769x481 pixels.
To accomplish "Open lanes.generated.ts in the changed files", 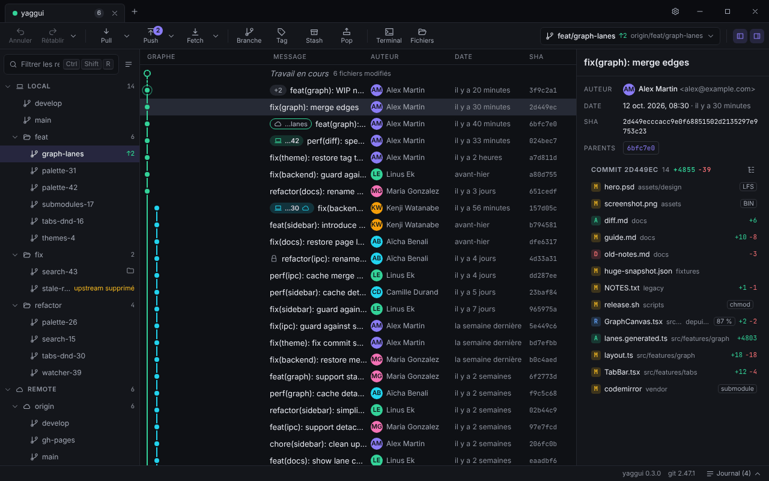I will point(674,338).
